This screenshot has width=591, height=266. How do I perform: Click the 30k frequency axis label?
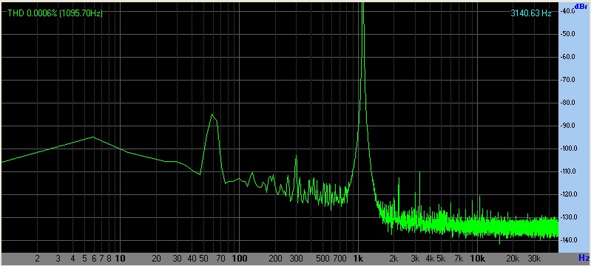[534, 259]
